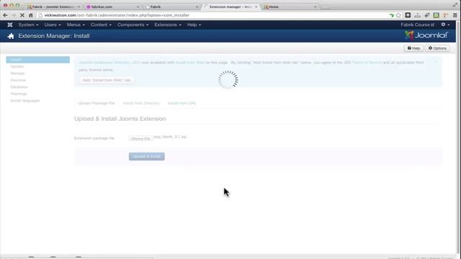The height and width of the screenshot is (259, 461).
Task: Dismiss the info notice with its close X
Action: click(x=436, y=62)
